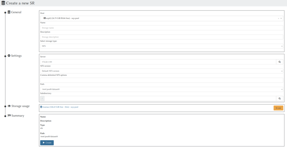
Task: Click the database icon beside General
Action: coord(9,12)
